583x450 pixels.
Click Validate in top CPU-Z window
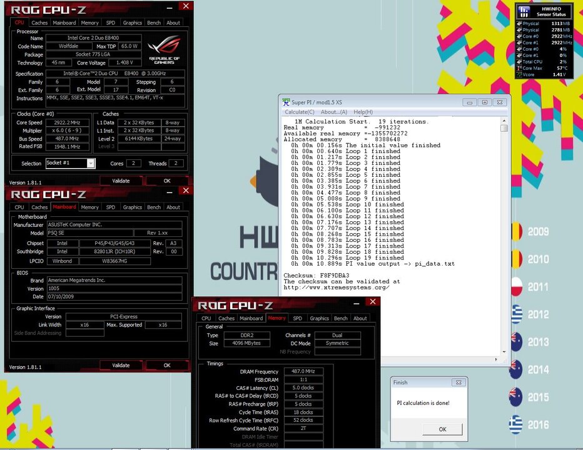[x=121, y=181]
